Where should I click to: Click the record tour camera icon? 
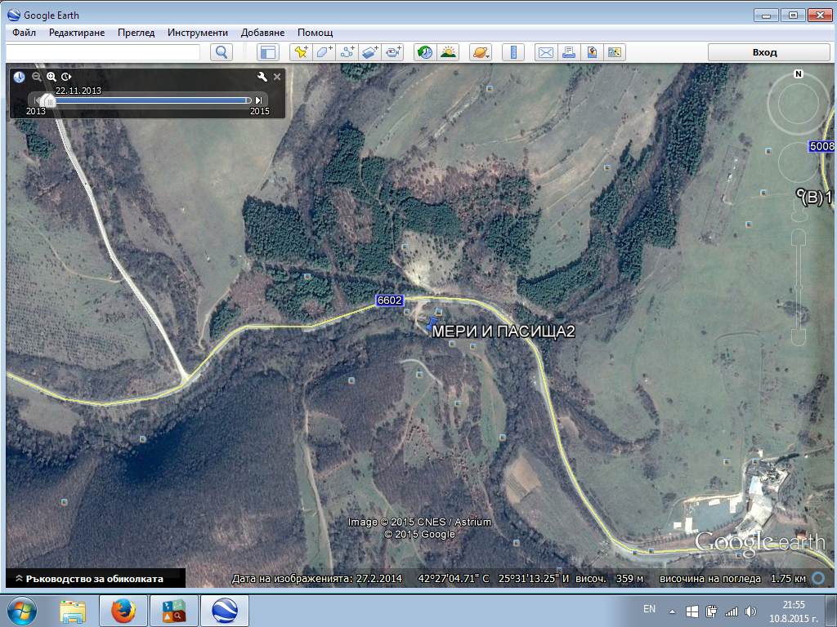pos(393,52)
